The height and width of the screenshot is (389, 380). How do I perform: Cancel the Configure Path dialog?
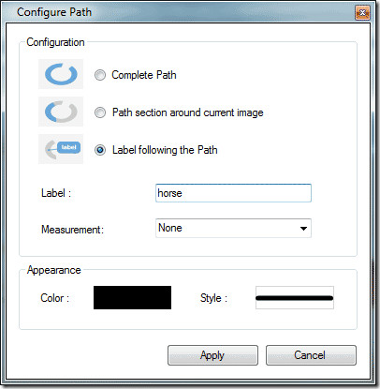(x=311, y=355)
